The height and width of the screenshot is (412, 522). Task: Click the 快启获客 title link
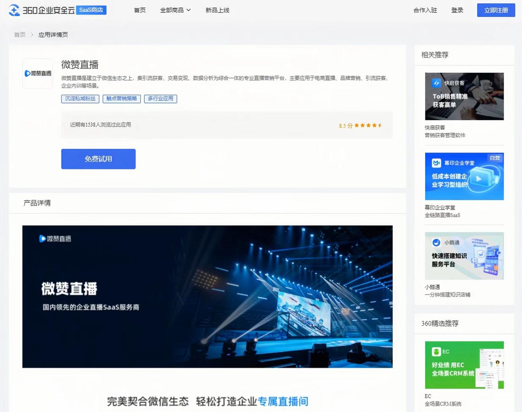click(435, 128)
